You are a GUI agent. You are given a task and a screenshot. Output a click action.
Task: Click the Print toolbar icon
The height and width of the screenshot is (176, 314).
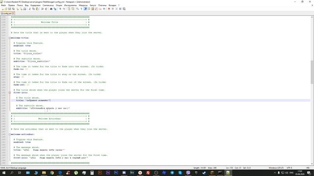tap(25, 9)
